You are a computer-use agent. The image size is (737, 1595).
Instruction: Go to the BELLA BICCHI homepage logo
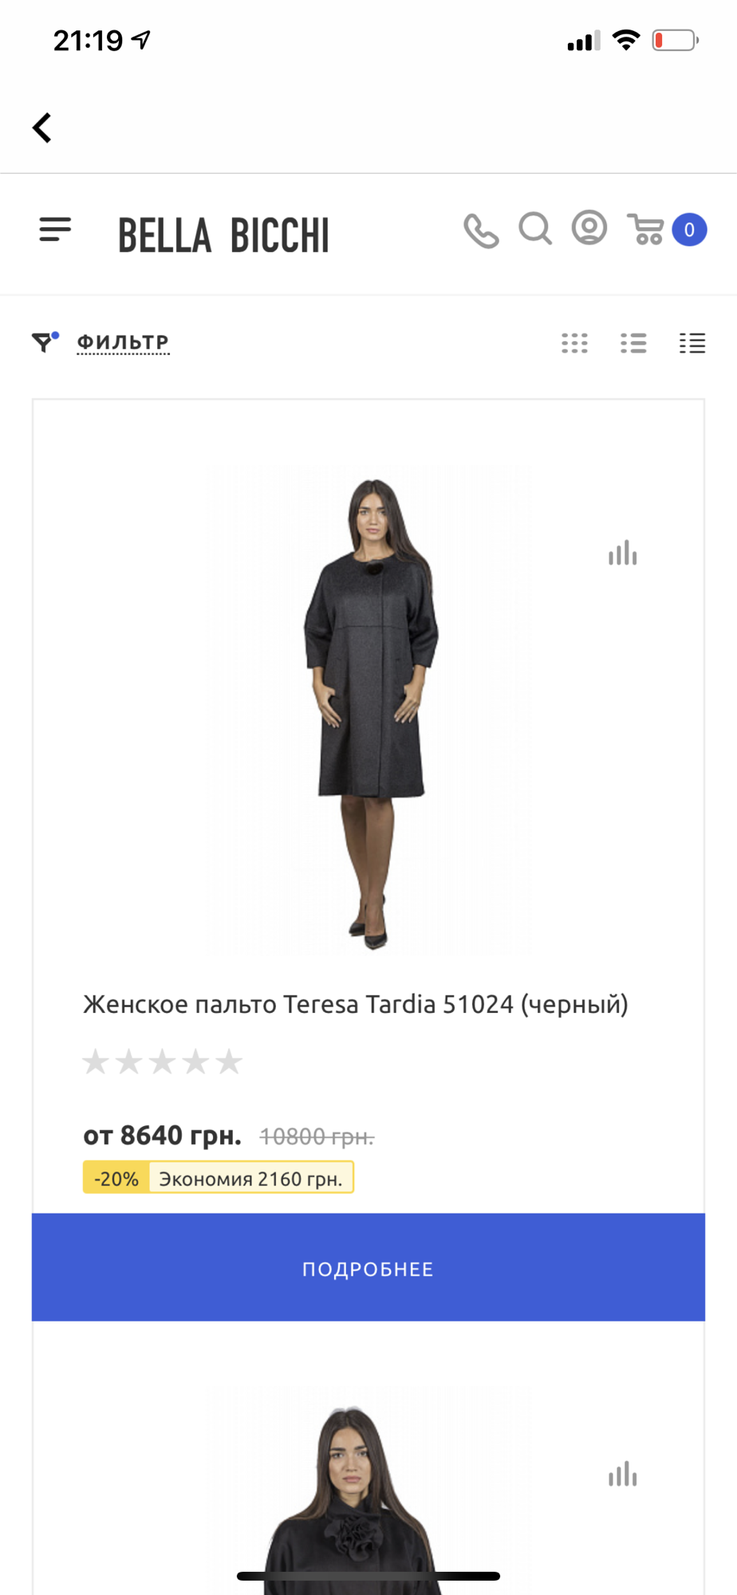[223, 235]
